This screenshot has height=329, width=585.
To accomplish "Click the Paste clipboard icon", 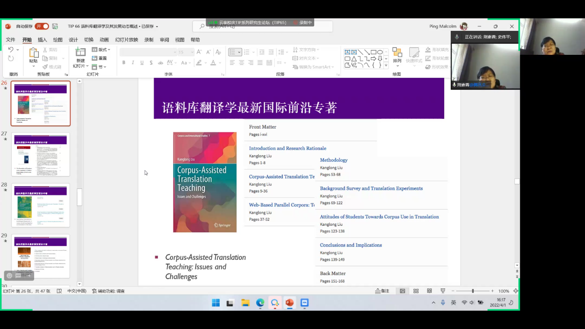I will [33, 53].
